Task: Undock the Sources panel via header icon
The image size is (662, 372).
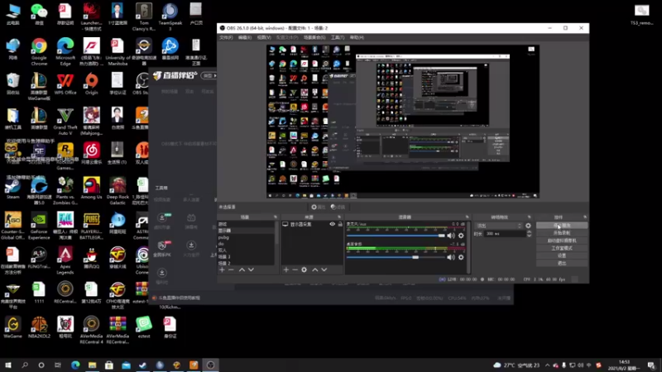Action: click(339, 217)
